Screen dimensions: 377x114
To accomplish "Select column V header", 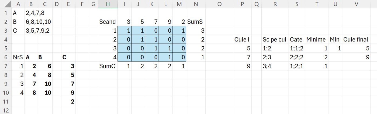I will click(356, 4).
